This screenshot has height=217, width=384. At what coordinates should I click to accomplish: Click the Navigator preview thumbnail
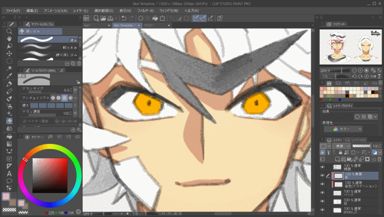[351, 47]
